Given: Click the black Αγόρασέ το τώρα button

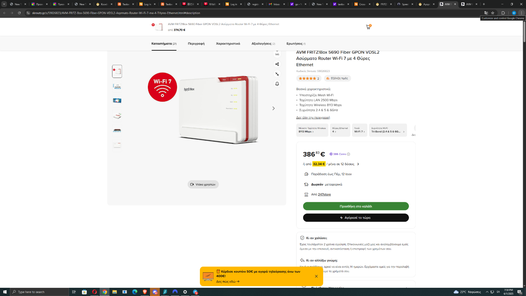Looking at the screenshot, I should pos(356,218).
